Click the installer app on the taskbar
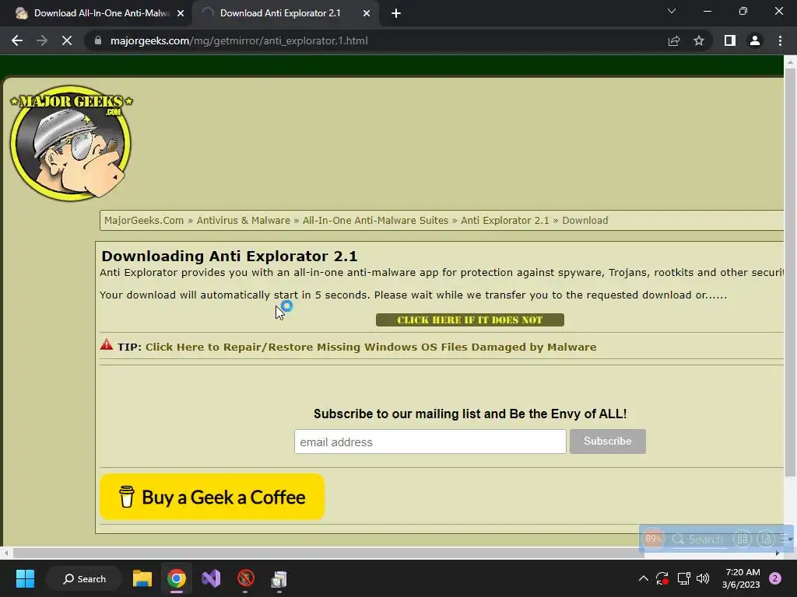The width and height of the screenshot is (797, 597). point(279,578)
